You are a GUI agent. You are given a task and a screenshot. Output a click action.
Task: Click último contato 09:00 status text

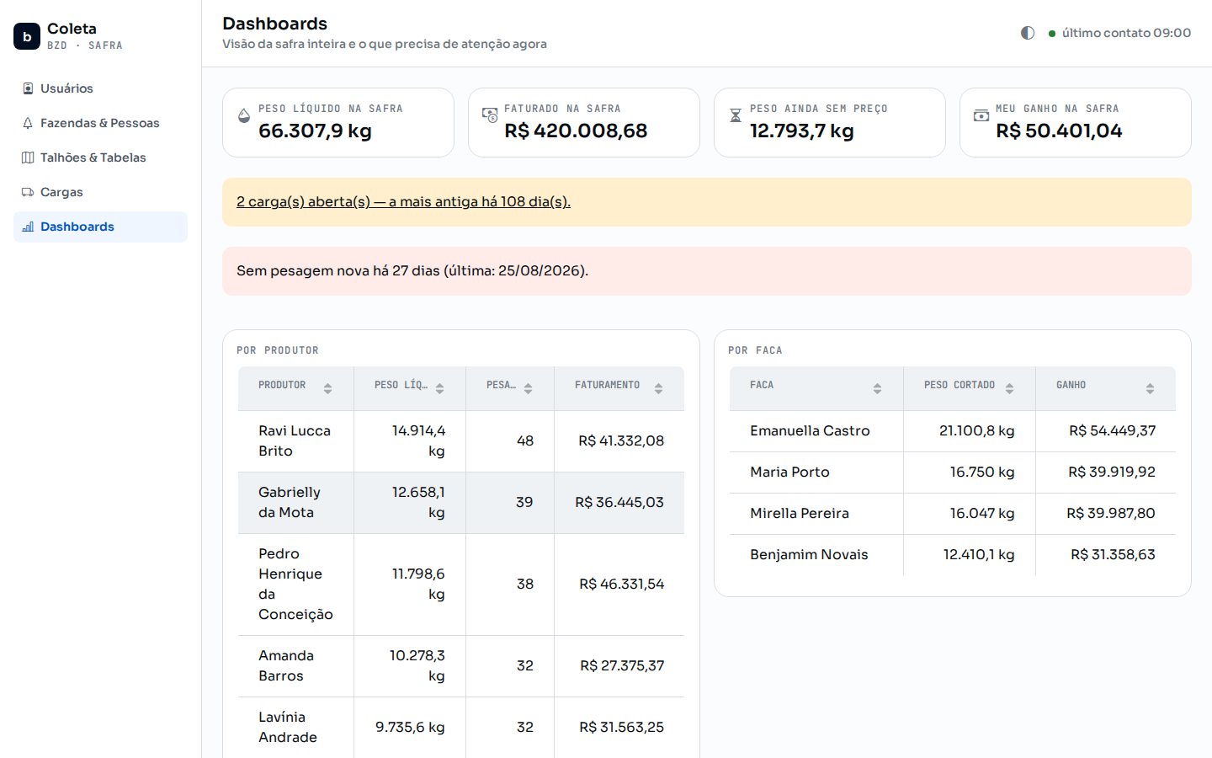click(1126, 33)
